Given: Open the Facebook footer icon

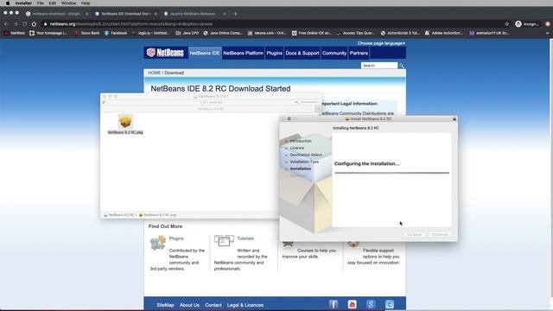Looking at the screenshot, I should [x=334, y=304].
